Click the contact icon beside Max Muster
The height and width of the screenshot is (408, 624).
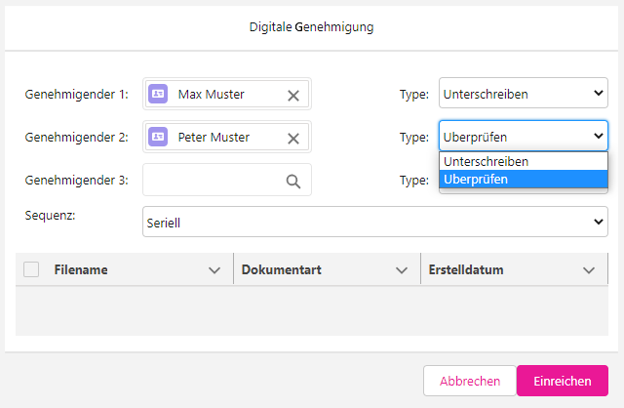pos(158,95)
